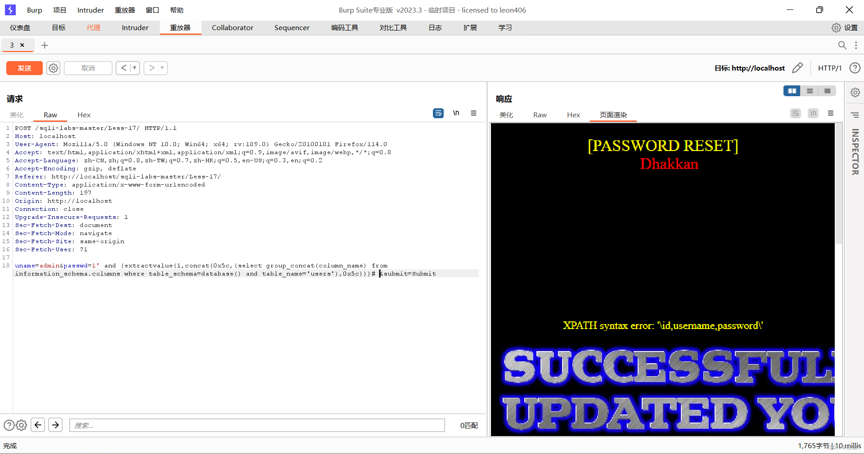Toggle word wrap in response panel
The height and width of the screenshot is (454, 864).
point(796,113)
